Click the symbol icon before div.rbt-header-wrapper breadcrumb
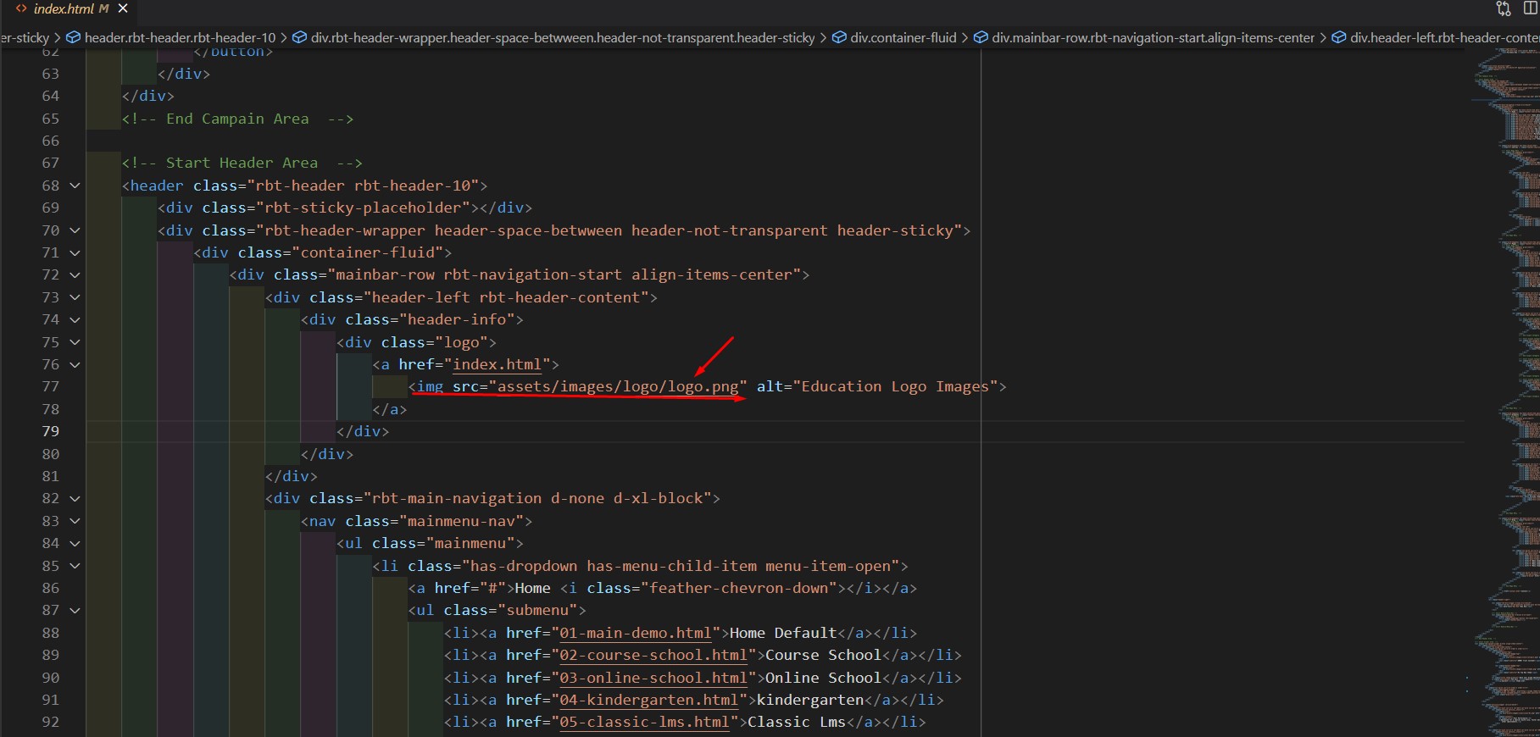The width and height of the screenshot is (1540, 737). coord(299,37)
